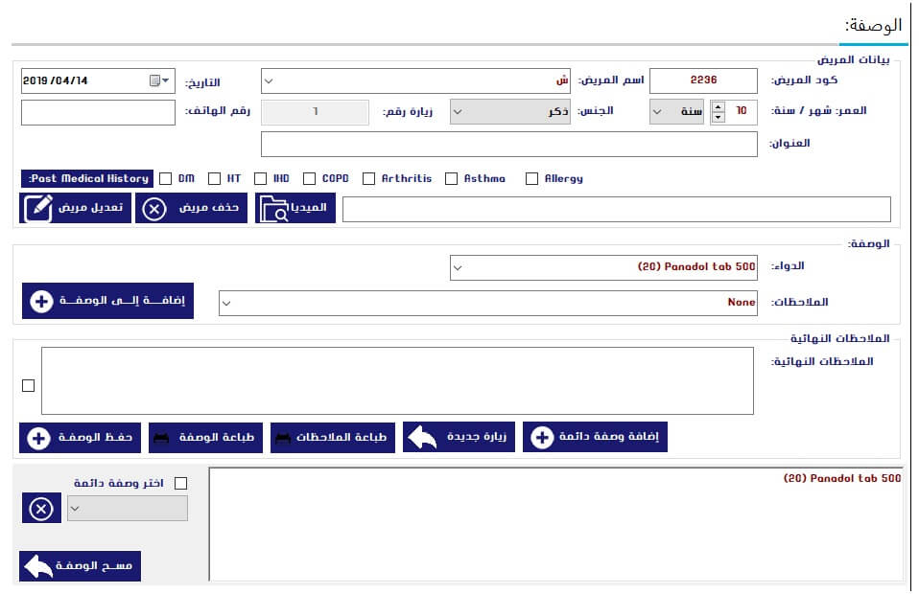919x594 pixels.
Task: Open the التاريخ date picker dropdown arrow
Action: point(166,80)
